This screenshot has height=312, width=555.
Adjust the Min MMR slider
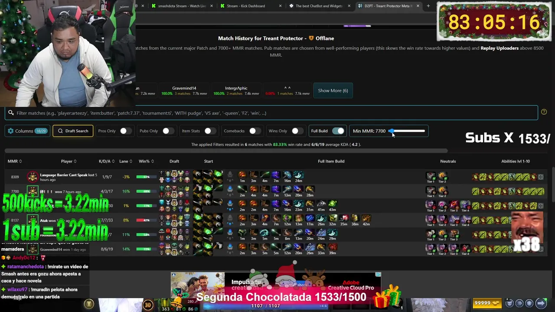tap(407, 131)
